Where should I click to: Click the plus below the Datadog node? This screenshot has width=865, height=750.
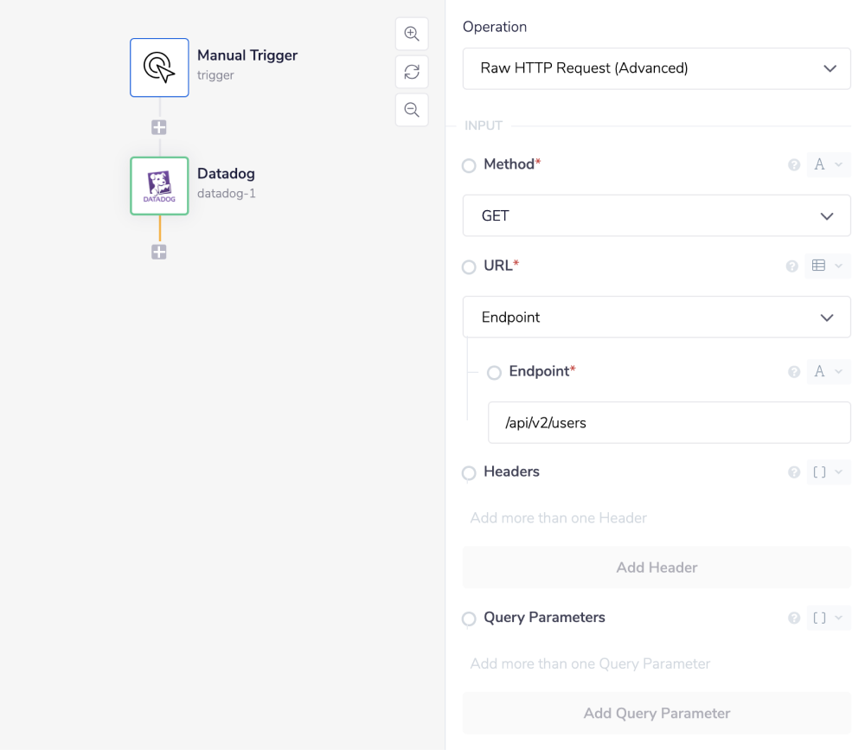pos(159,252)
